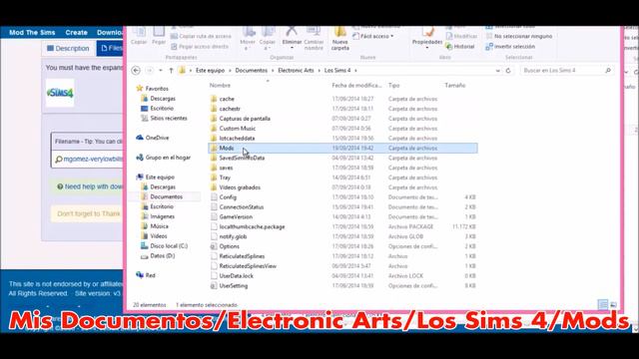Click Copiar ruta de acceso
Image resolution: width=639 pixels, height=359 pixels.
(201, 36)
